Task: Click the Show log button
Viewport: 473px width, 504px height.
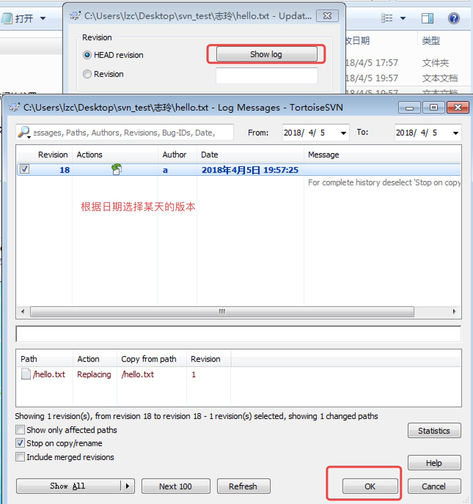Action: coord(266,54)
